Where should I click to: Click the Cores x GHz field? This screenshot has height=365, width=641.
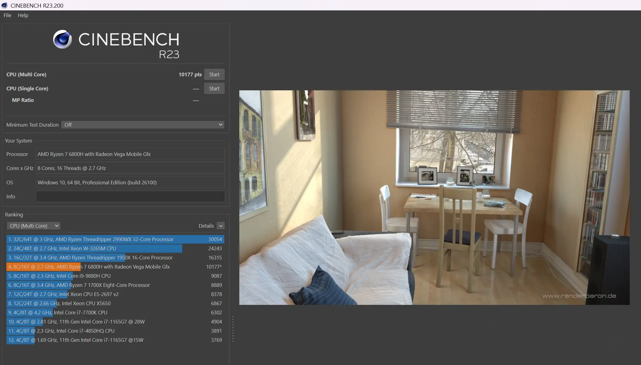point(130,168)
